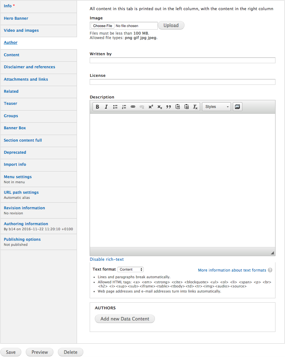Expand the Text format Content selector
The width and height of the screenshot is (285, 357).
130,269
